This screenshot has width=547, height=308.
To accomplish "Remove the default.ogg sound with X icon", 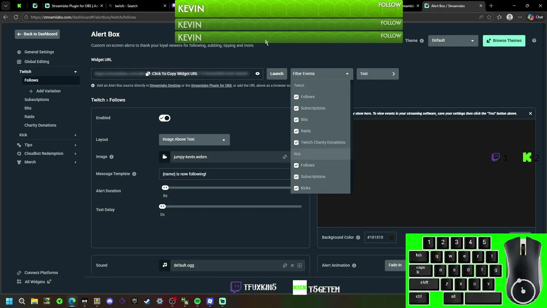I will pyautogui.click(x=292, y=265).
